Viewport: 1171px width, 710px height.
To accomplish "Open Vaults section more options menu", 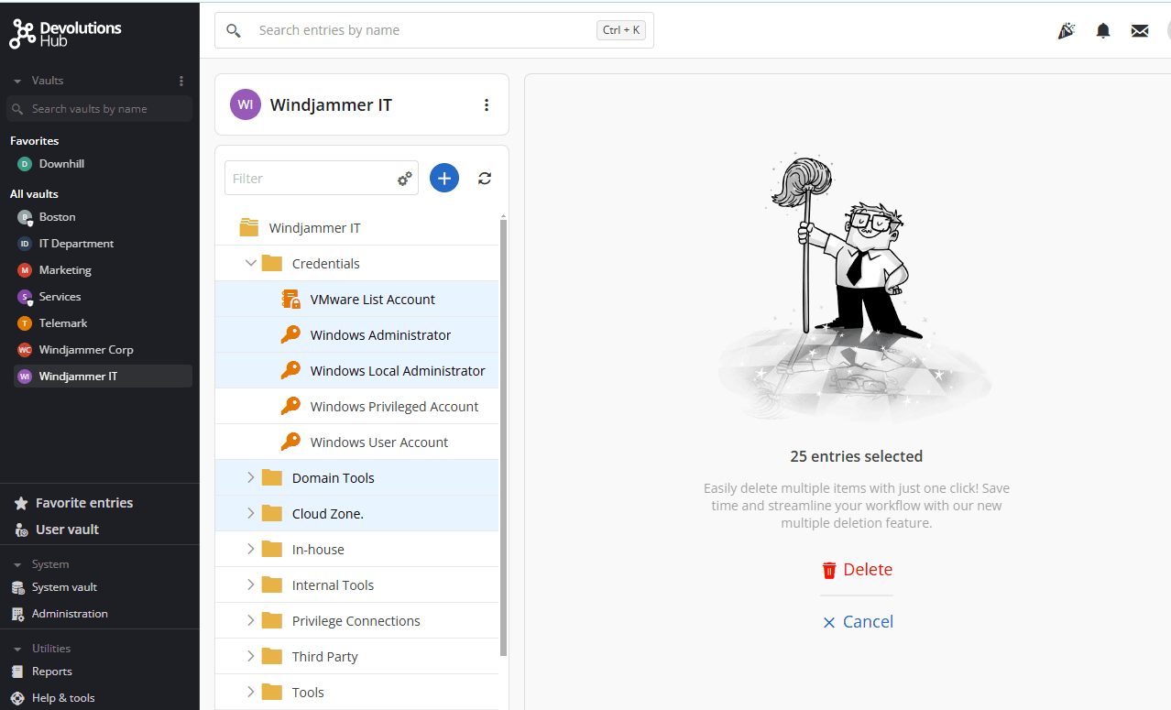I will [181, 81].
